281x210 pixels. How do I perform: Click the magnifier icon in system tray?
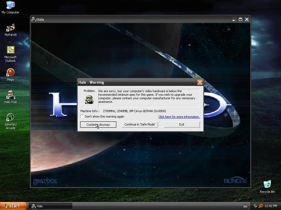coord(261,206)
